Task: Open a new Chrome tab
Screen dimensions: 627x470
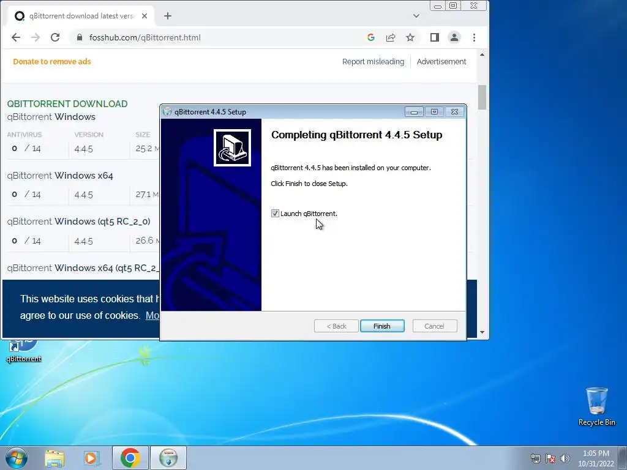Action: [x=168, y=16]
